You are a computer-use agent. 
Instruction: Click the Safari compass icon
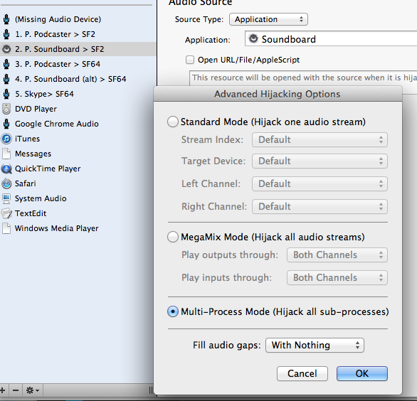coord(6,183)
